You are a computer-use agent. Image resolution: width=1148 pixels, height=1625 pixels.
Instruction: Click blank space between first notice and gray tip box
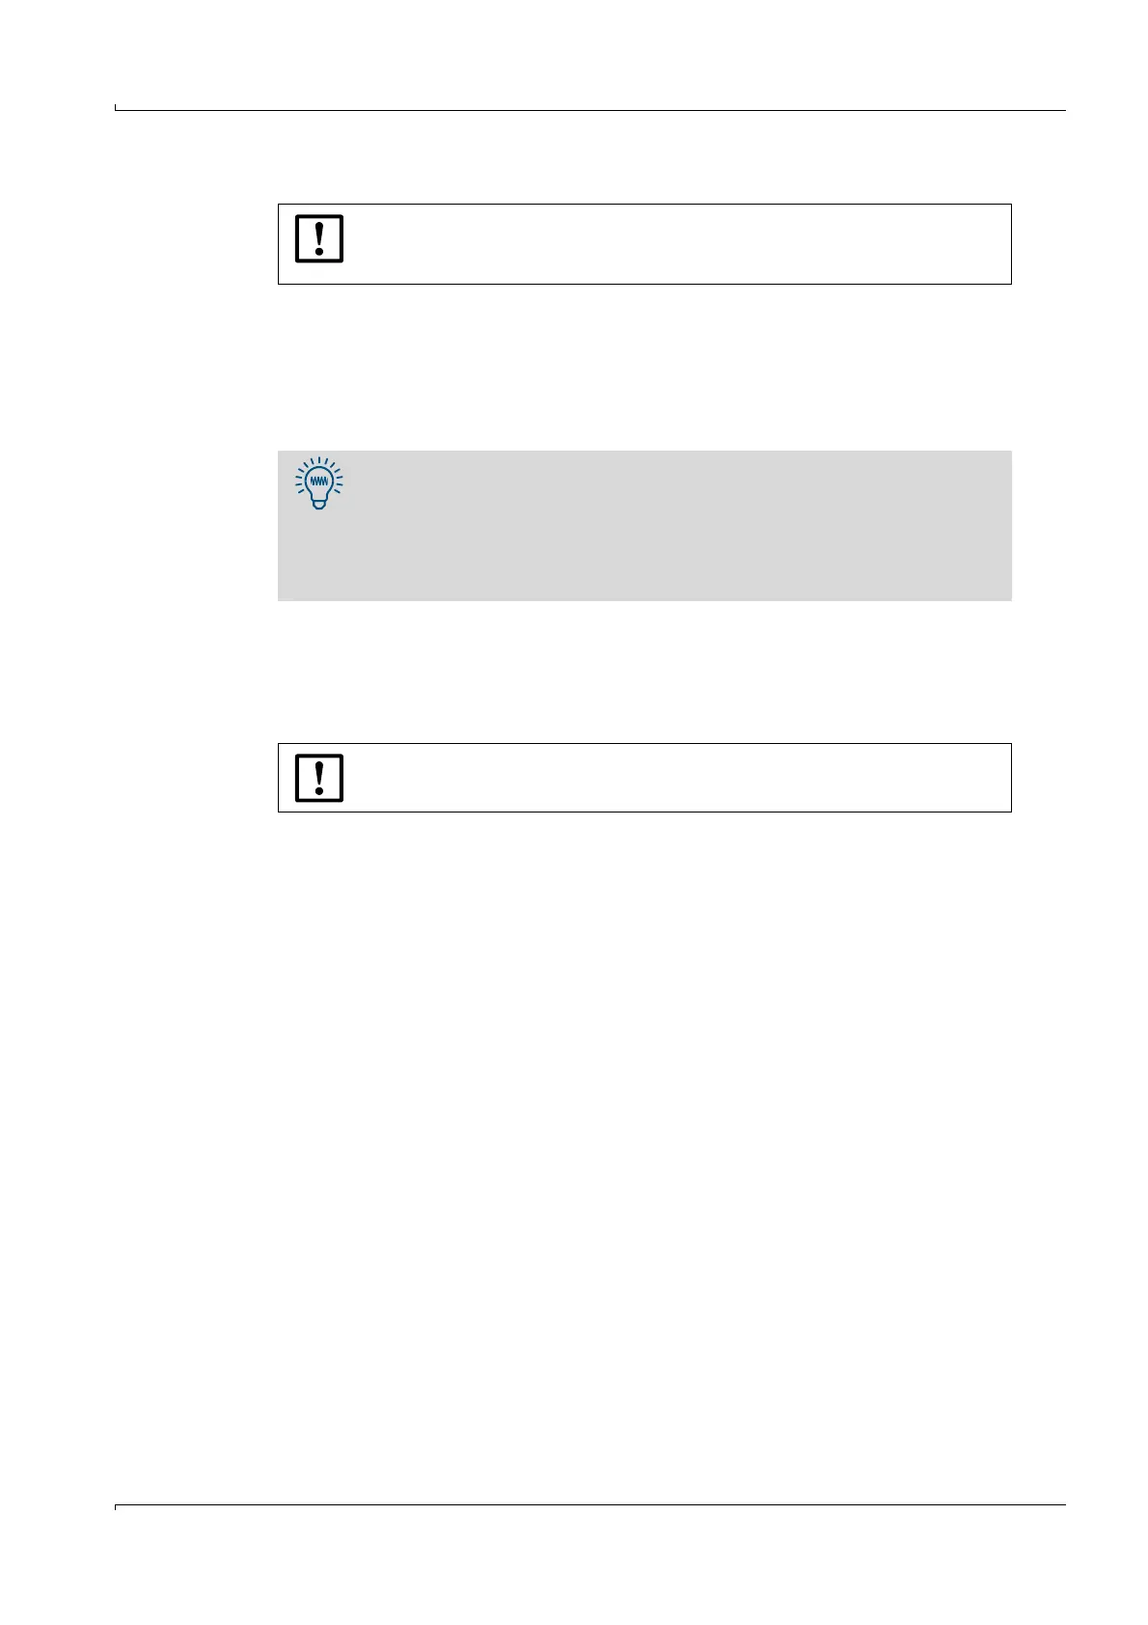644,367
